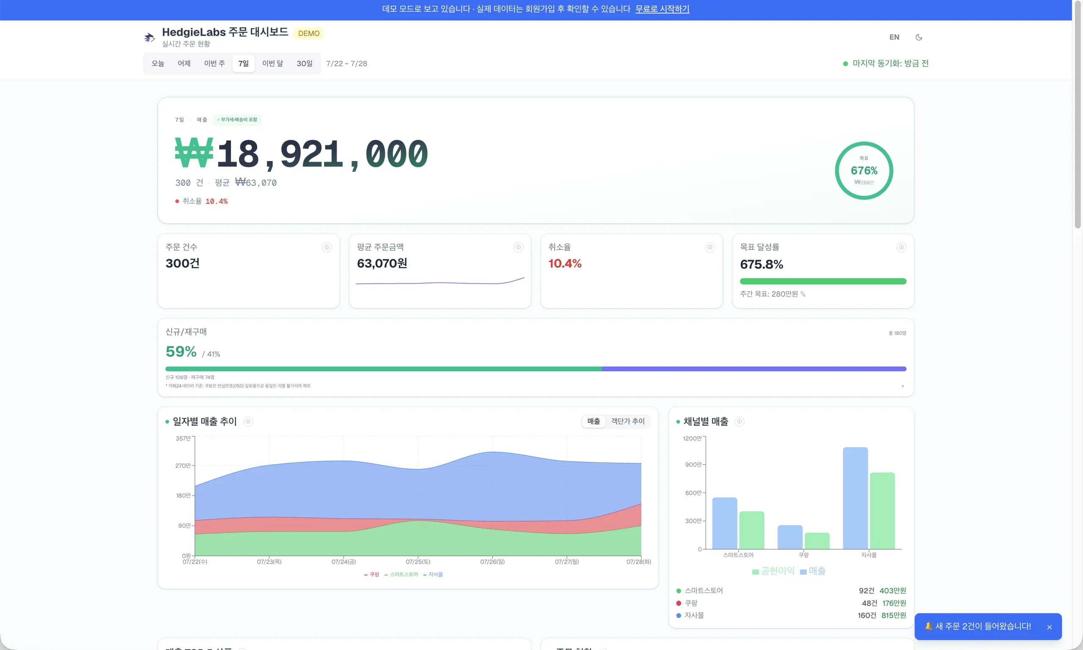Click the 59% new customer percentage
The width and height of the screenshot is (1083, 650).
[x=181, y=351]
